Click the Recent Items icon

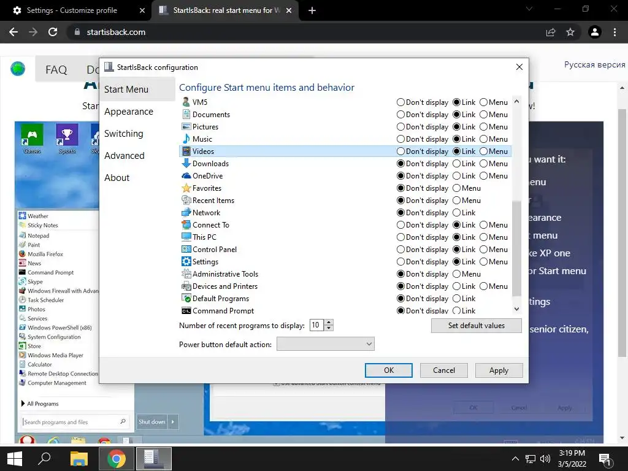pyautogui.click(x=186, y=201)
